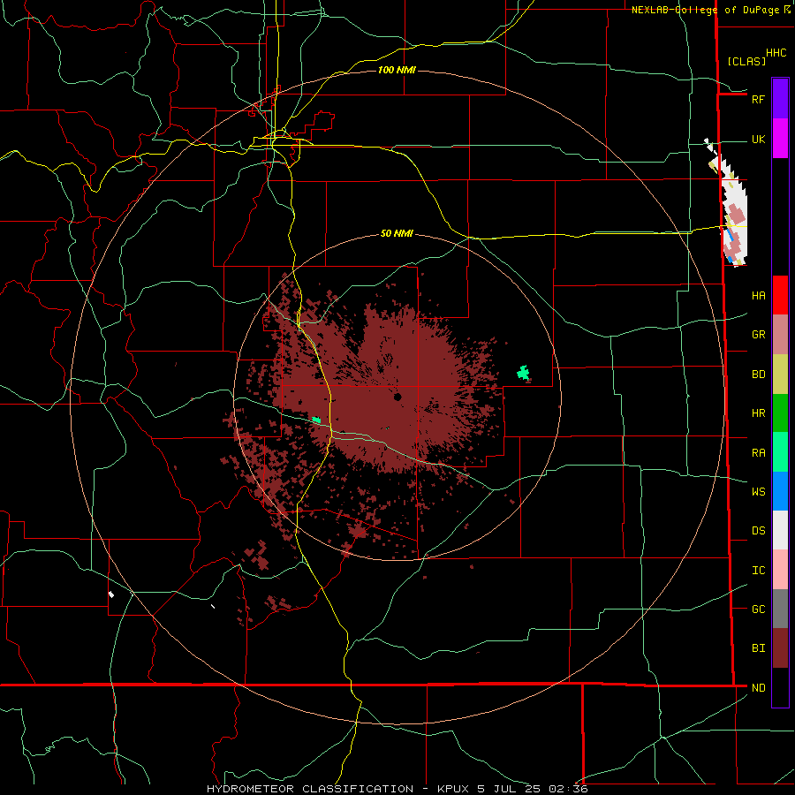
Task: Click the purple RF color swatch in legend
Action: [780, 98]
